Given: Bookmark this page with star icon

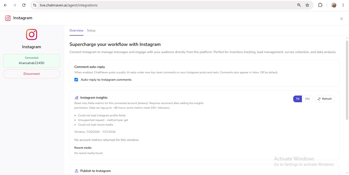Looking at the screenshot, I should coord(307,5).
